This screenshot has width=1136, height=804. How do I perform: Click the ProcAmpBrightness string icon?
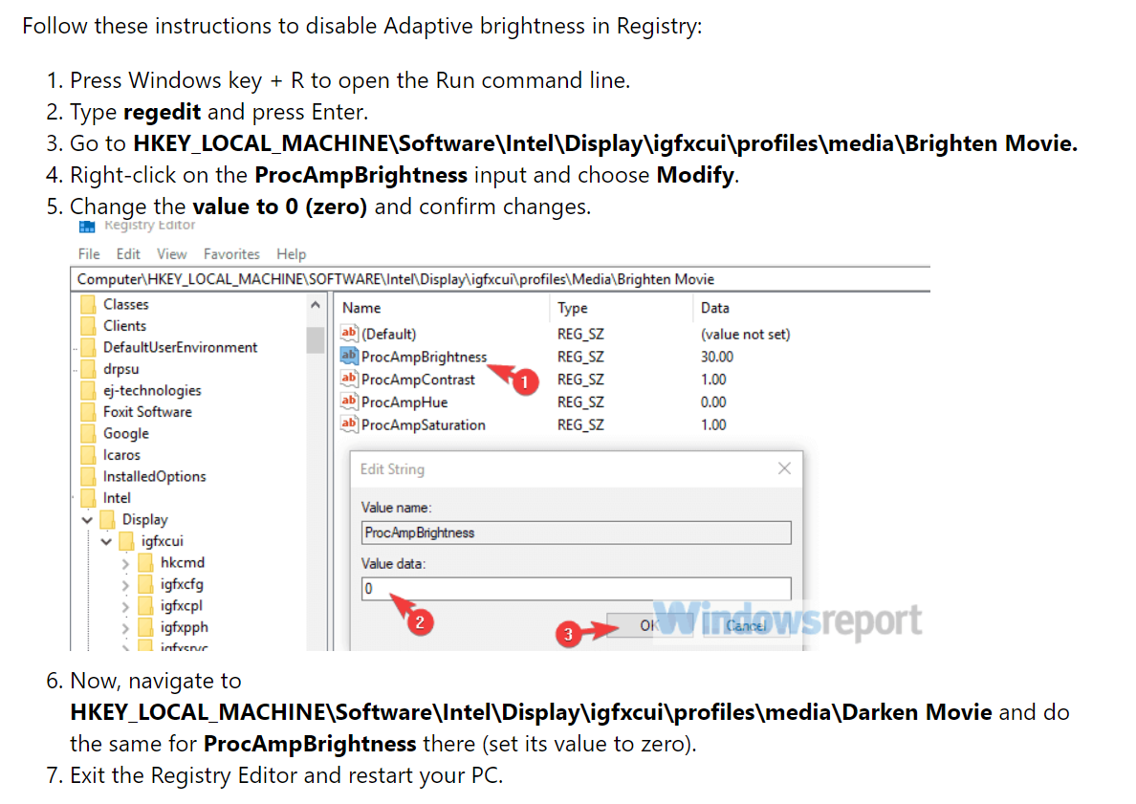point(349,356)
